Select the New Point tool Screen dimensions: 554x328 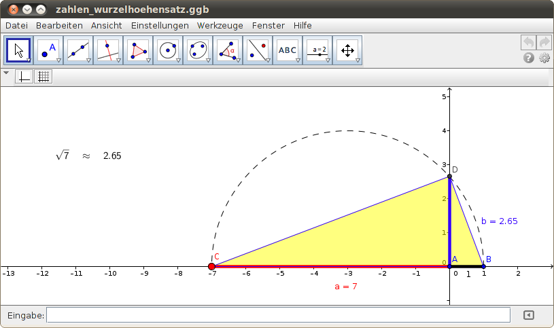click(x=48, y=50)
